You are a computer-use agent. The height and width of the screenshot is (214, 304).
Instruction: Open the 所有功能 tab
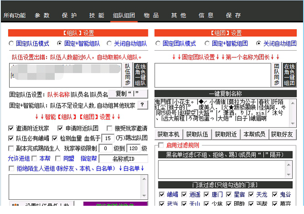(x=15, y=16)
